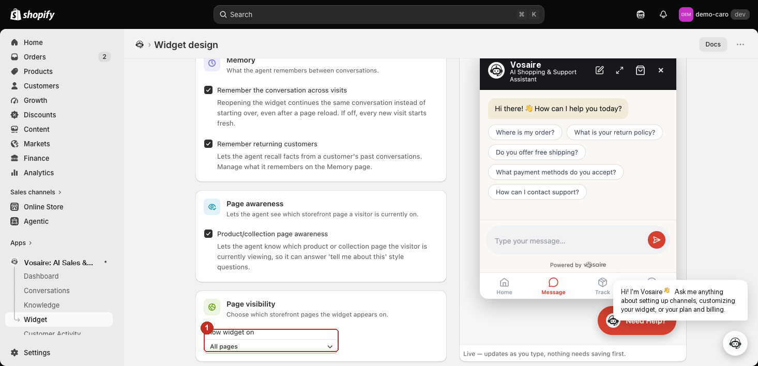Open Vosaire: AI Sales app entry
The height and width of the screenshot is (366, 758).
pyautogui.click(x=58, y=262)
